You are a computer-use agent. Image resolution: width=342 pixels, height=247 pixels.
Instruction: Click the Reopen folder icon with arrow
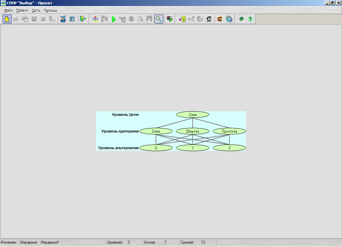point(25,19)
